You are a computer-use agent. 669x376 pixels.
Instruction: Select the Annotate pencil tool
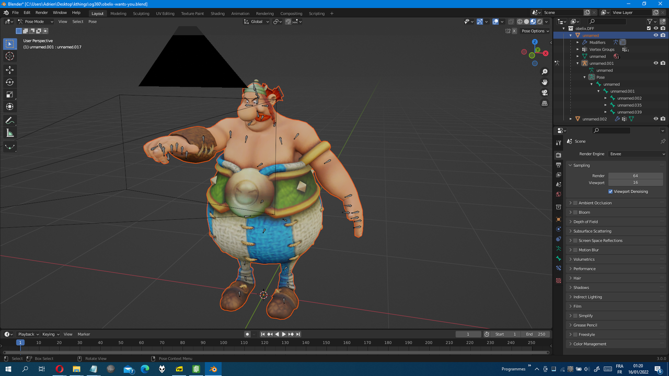[x=10, y=121]
